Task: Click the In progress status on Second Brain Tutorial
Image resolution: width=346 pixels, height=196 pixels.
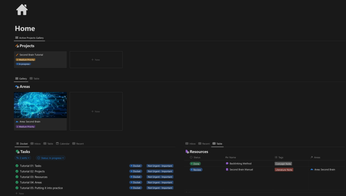Action: (x=23, y=64)
